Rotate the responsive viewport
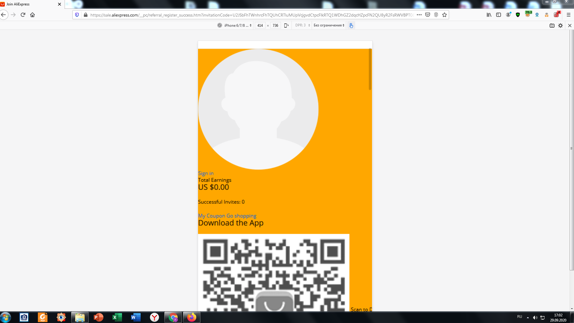The width and height of the screenshot is (574, 323). (x=286, y=26)
